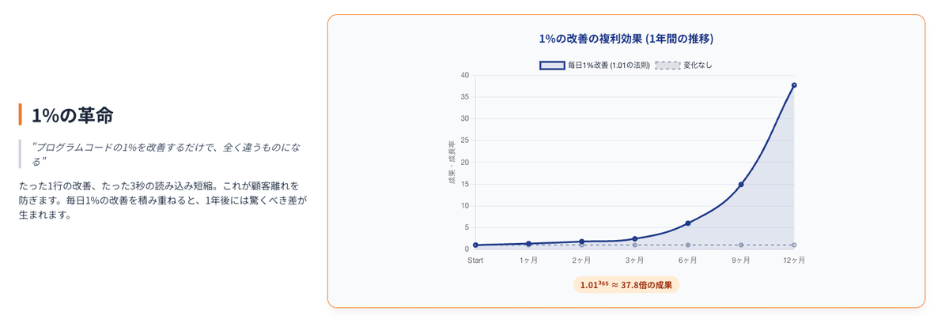Toggle the 変化なし legend entry
Viewport: 949px width, 326px height.
click(698, 66)
